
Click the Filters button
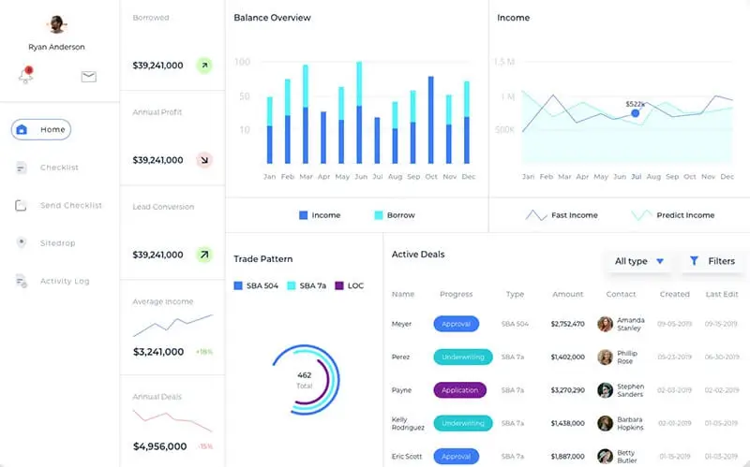tap(712, 261)
